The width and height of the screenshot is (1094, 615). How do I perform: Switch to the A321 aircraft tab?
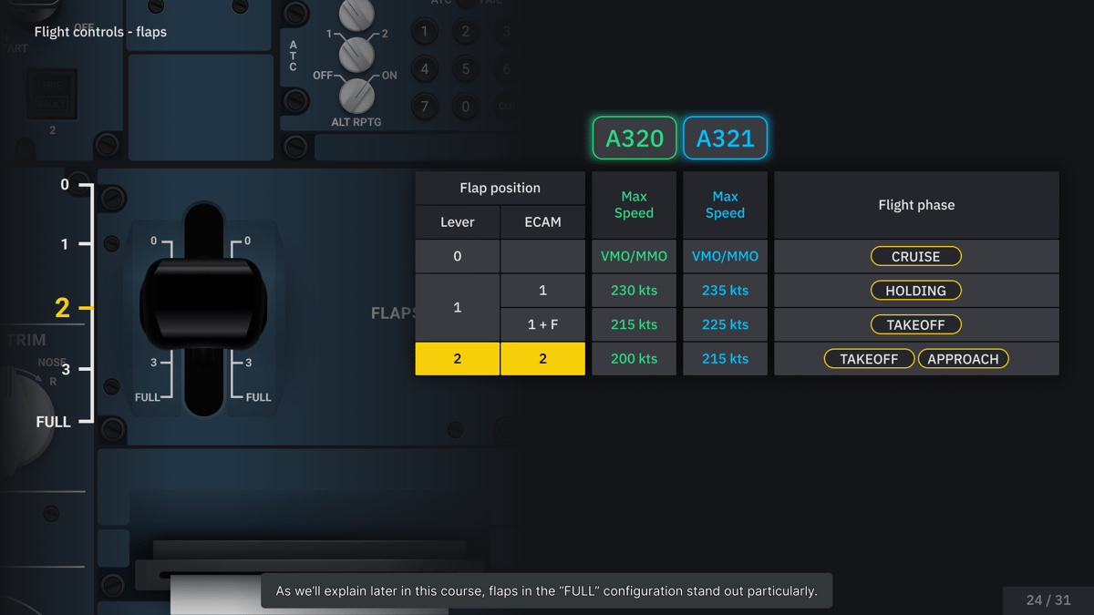click(725, 138)
